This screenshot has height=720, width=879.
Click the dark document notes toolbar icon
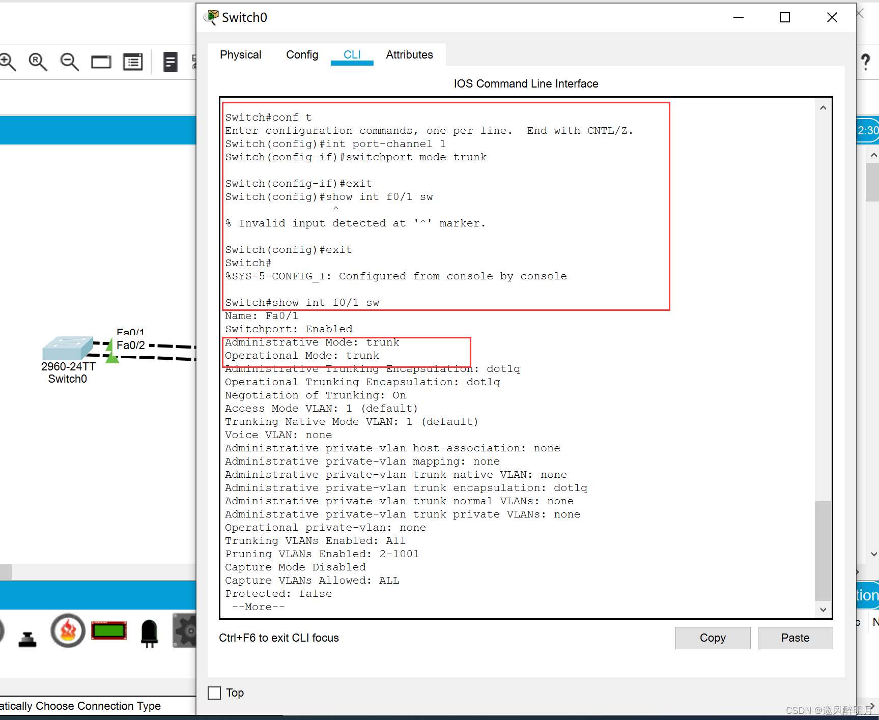click(170, 63)
